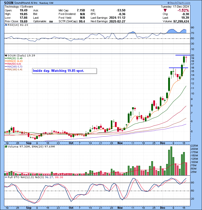
Task: Click the blue horizontal line at the 16 level
Action: pos(179,68)
